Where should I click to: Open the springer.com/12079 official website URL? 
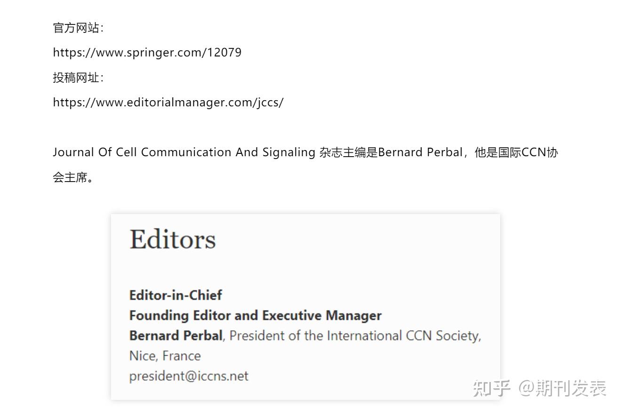coord(147,53)
